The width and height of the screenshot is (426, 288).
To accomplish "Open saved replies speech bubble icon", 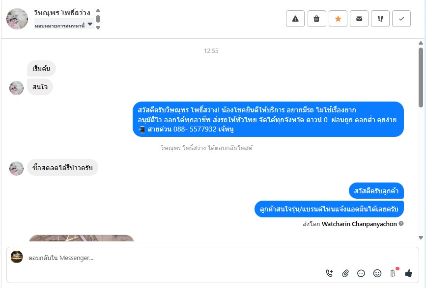I will coord(361,273).
